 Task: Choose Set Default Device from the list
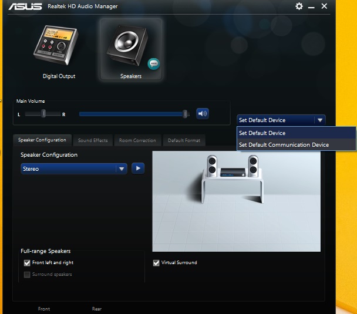(x=296, y=133)
